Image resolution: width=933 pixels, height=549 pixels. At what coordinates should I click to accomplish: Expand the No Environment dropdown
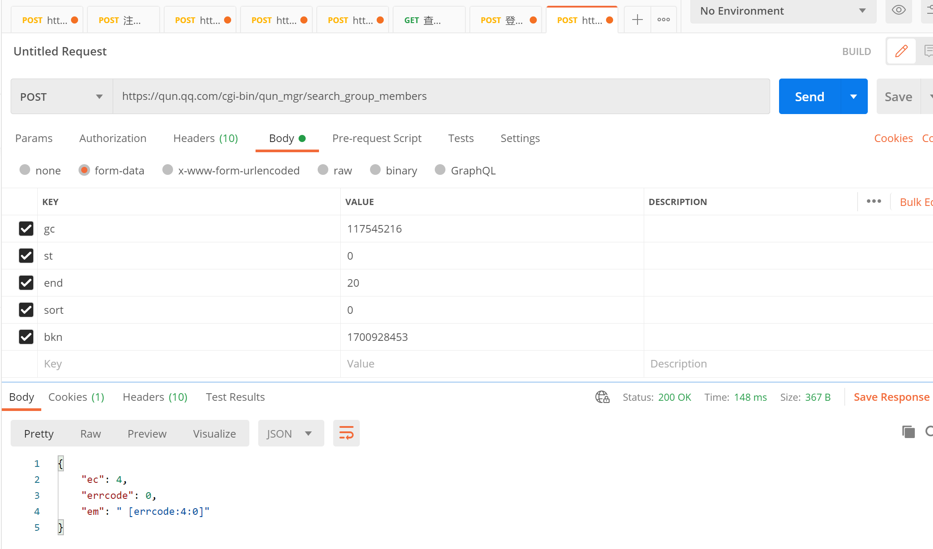[783, 11]
